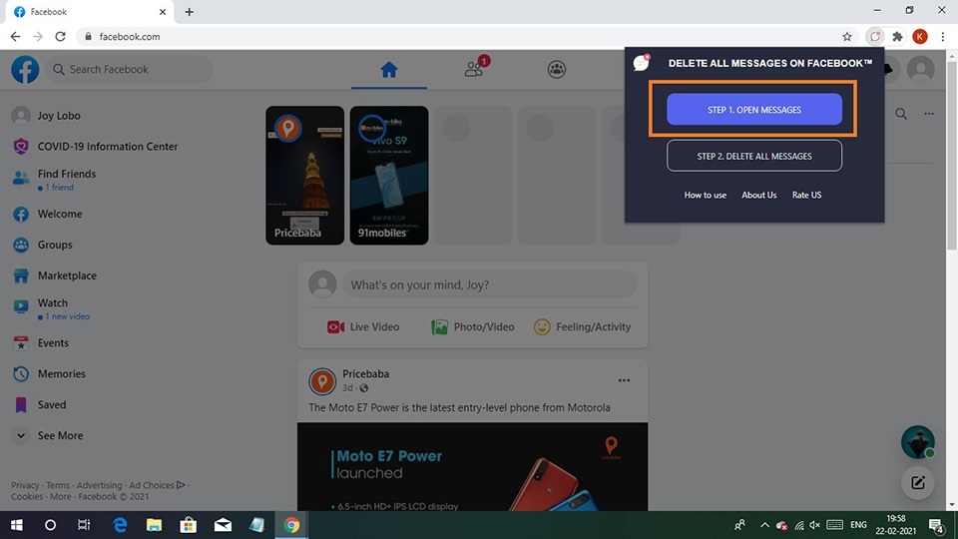Open the Windows notification center icon
The height and width of the screenshot is (539, 958).
[936, 525]
